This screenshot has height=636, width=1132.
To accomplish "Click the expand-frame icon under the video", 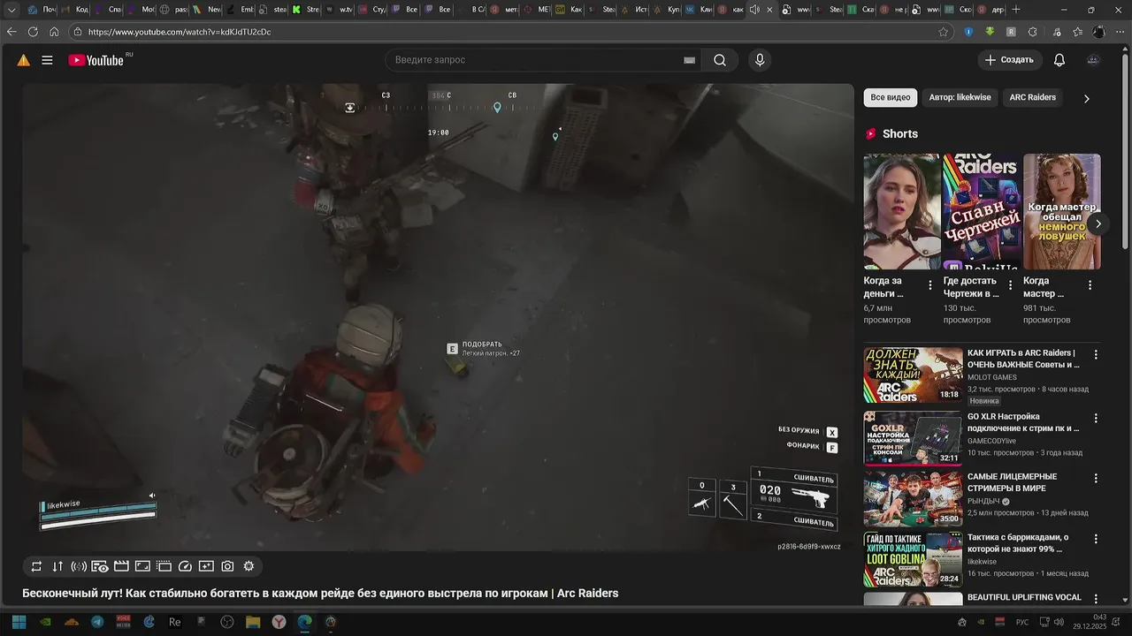I will pos(142,566).
